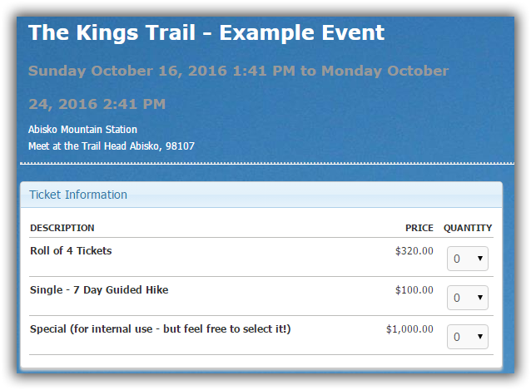Open quantity dropdown for Single 7 Day Guided Hike
This screenshot has height=390, width=531.
[x=467, y=298]
